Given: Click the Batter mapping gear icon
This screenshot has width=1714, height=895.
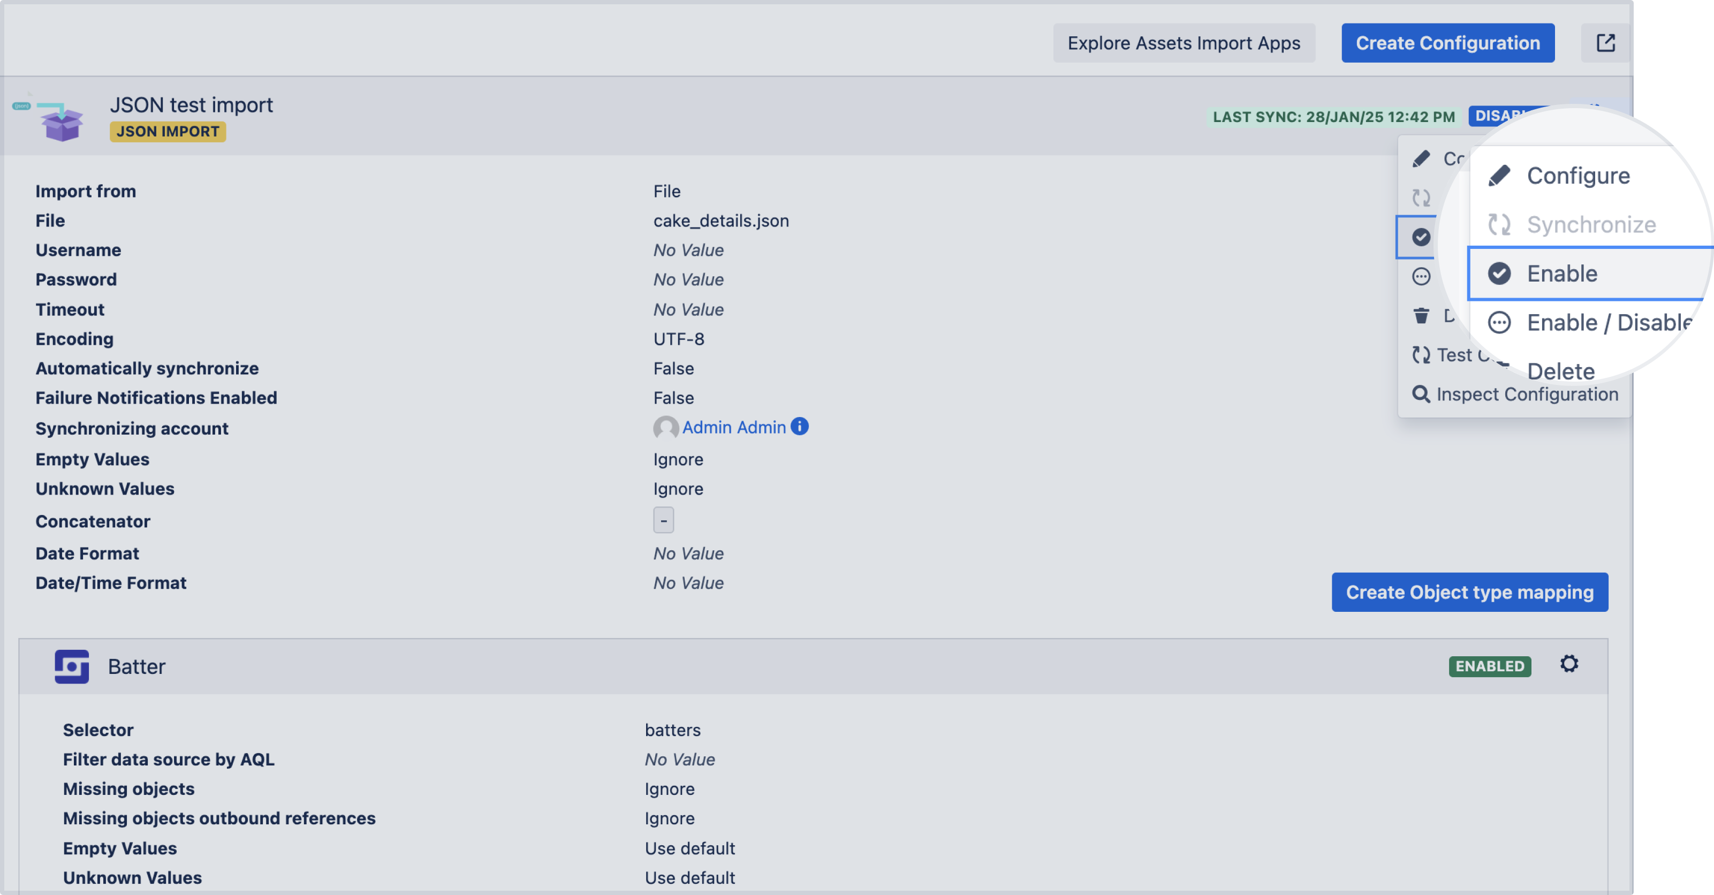Looking at the screenshot, I should point(1569,664).
